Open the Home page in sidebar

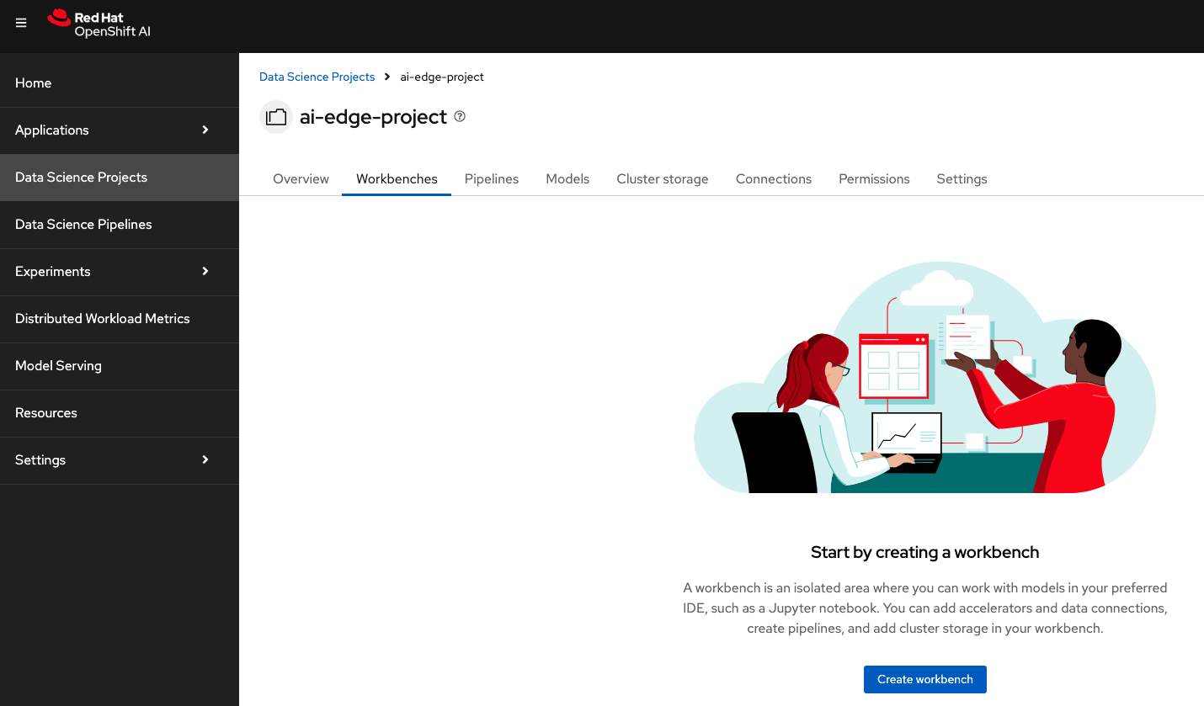pyautogui.click(x=34, y=83)
